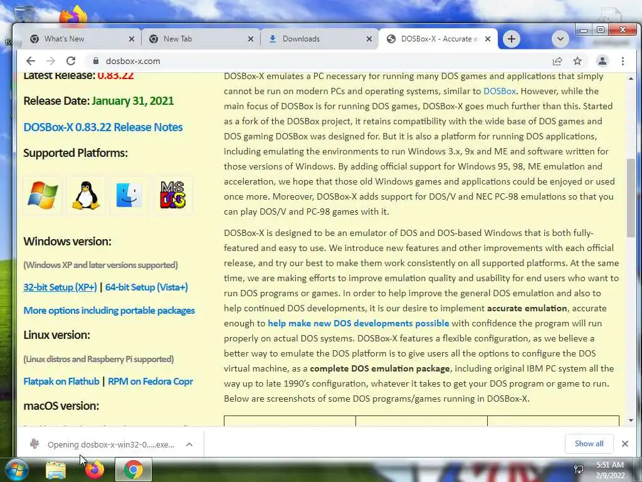The width and height of the screenshot is (642, 482).
Task: Open Firefox from the taskbar
Action: pyautogui.click(x=95, y=469)
